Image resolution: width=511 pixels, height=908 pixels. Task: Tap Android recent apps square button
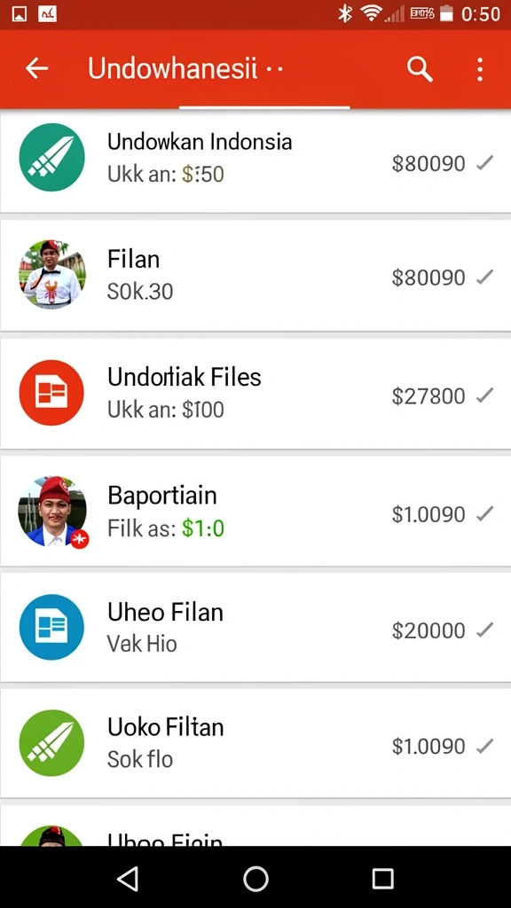click(382, 879)
